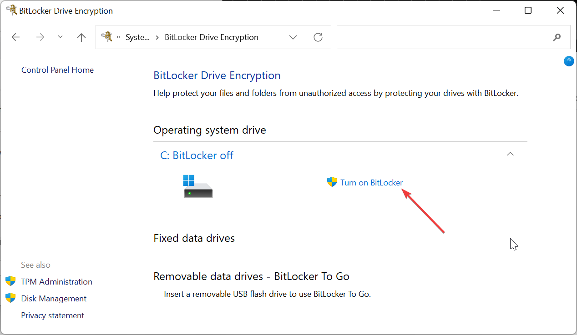Click the shield icon beside Turn on BitLocker
Viewport: 577px width, 335px height.
pyautogui.click(x=332, y=181)
